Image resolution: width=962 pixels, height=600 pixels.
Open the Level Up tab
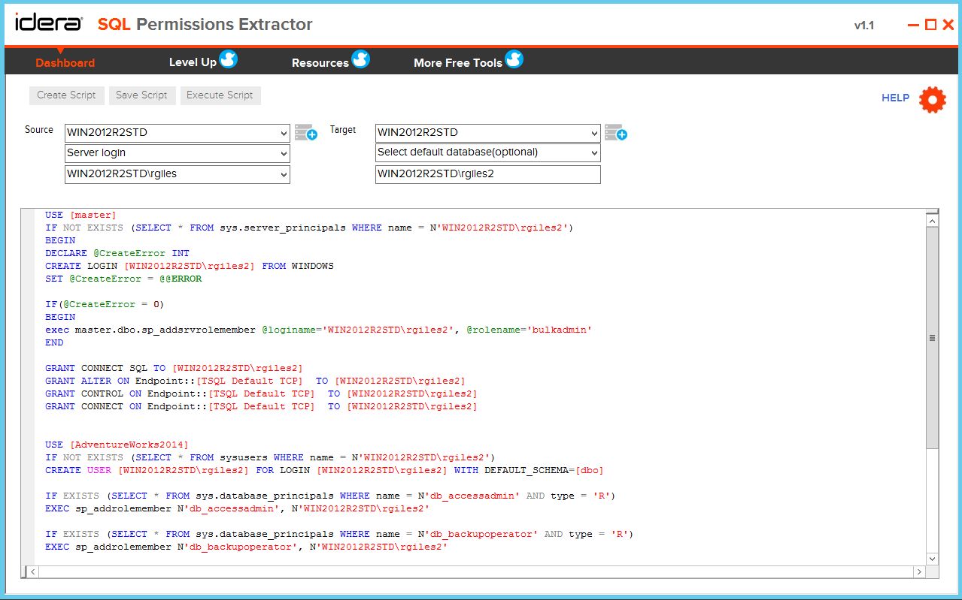pyautogui.click(x=193, y=62)
